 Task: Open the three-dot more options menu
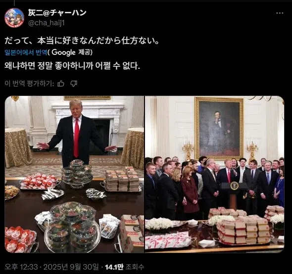280,13
